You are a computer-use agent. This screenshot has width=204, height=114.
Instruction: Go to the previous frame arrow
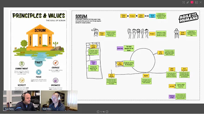tap(98, 112)
